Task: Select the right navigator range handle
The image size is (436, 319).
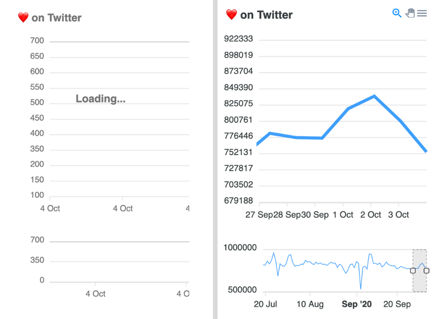Action: click(426, 271)
